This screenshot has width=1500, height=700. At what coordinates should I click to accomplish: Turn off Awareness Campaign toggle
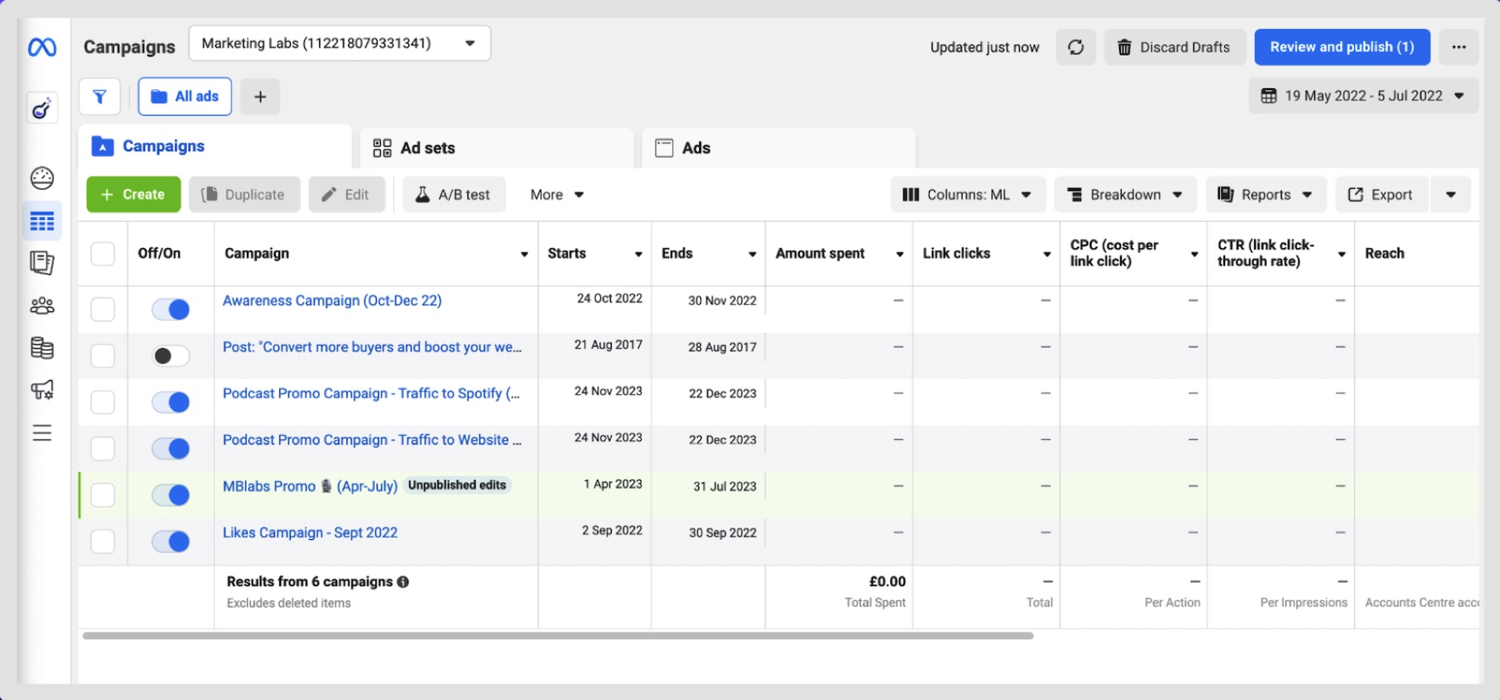[x=171, y=309]
